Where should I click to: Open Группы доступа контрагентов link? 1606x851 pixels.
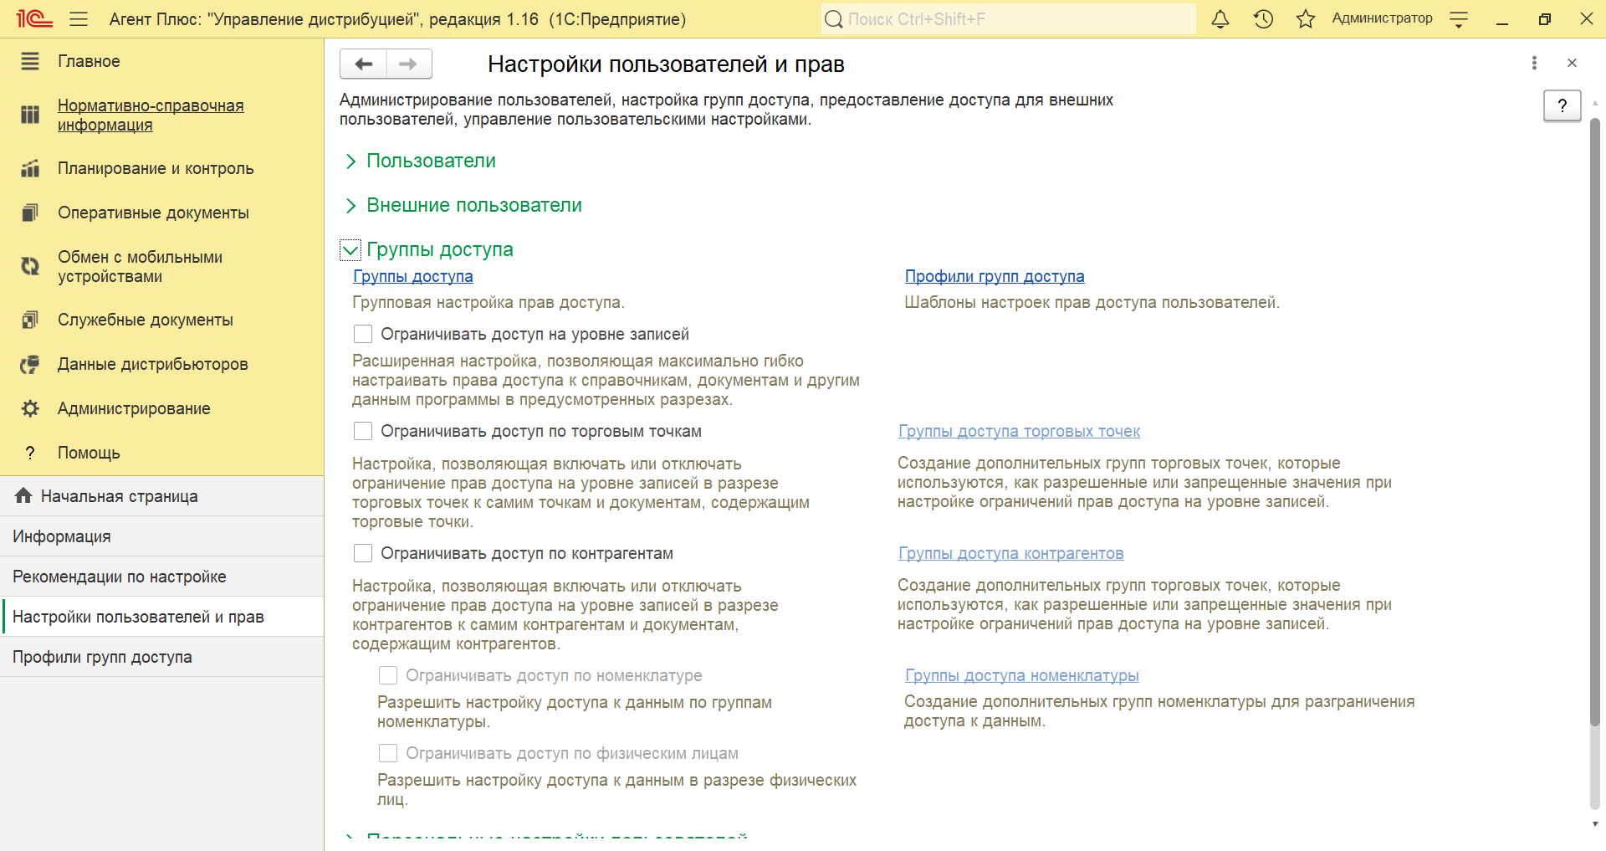coord(1010,553)
